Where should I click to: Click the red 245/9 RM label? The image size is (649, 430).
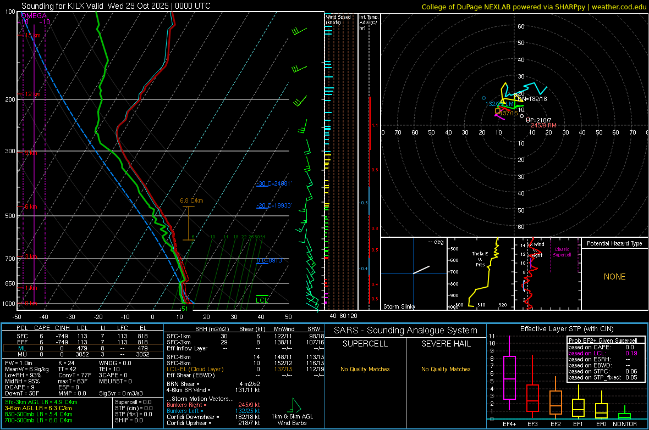[543, 125]
